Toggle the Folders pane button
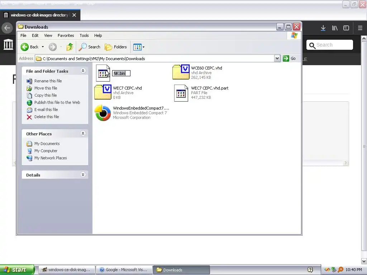This screenshot has height=275, width=367. [116, 47]
